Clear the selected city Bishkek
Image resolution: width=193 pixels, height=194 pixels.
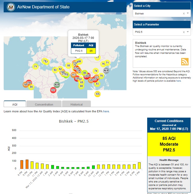(x=184, y=13)
